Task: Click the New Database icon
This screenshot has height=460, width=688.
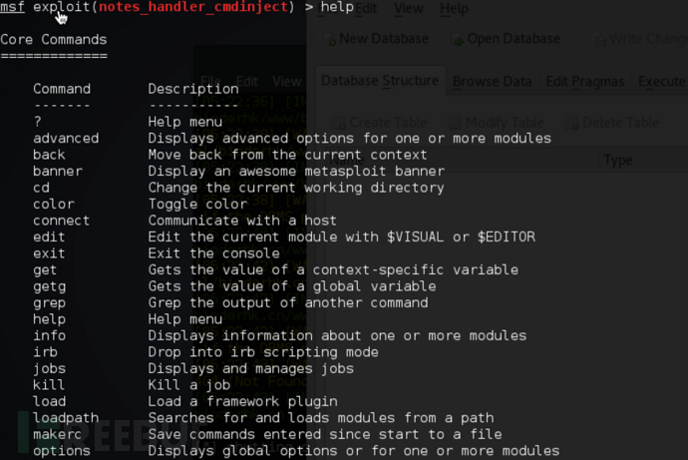Action: pos(329,39)
